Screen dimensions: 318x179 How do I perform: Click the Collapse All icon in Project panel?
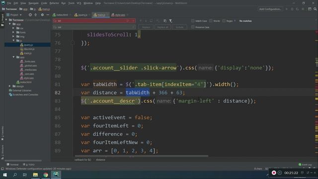coord(36,15)
